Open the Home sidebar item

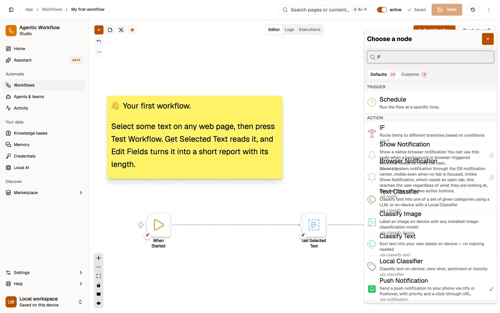(x=44, y=49)
